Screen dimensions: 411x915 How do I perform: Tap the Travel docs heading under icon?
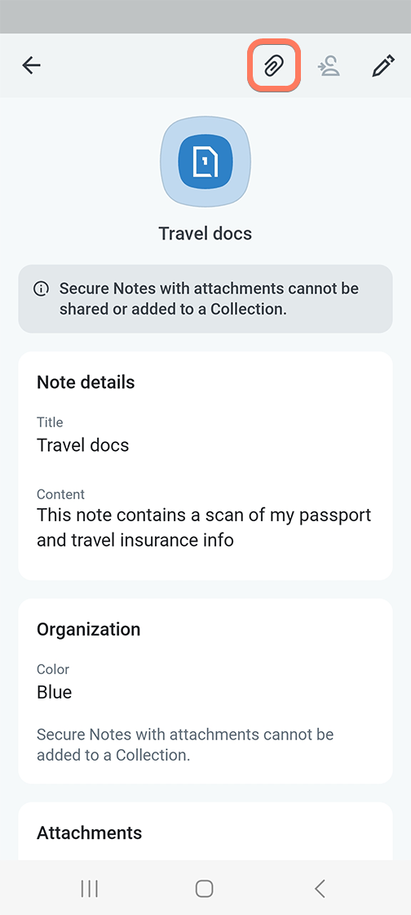coord(205,234)
